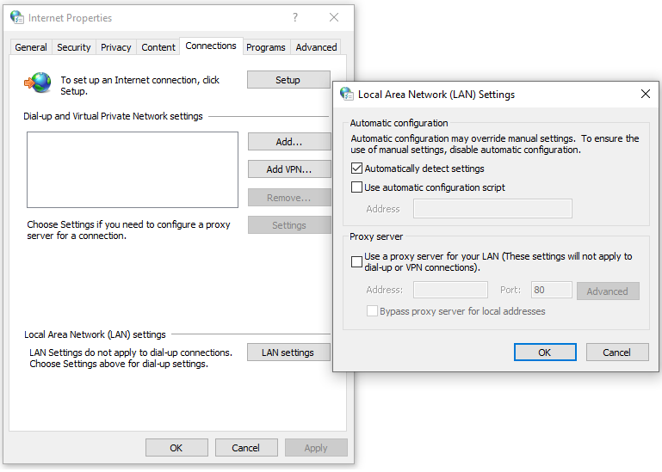Tick Bypass proxy server for local addresses
Screen dimensions: 662x472
372,311
